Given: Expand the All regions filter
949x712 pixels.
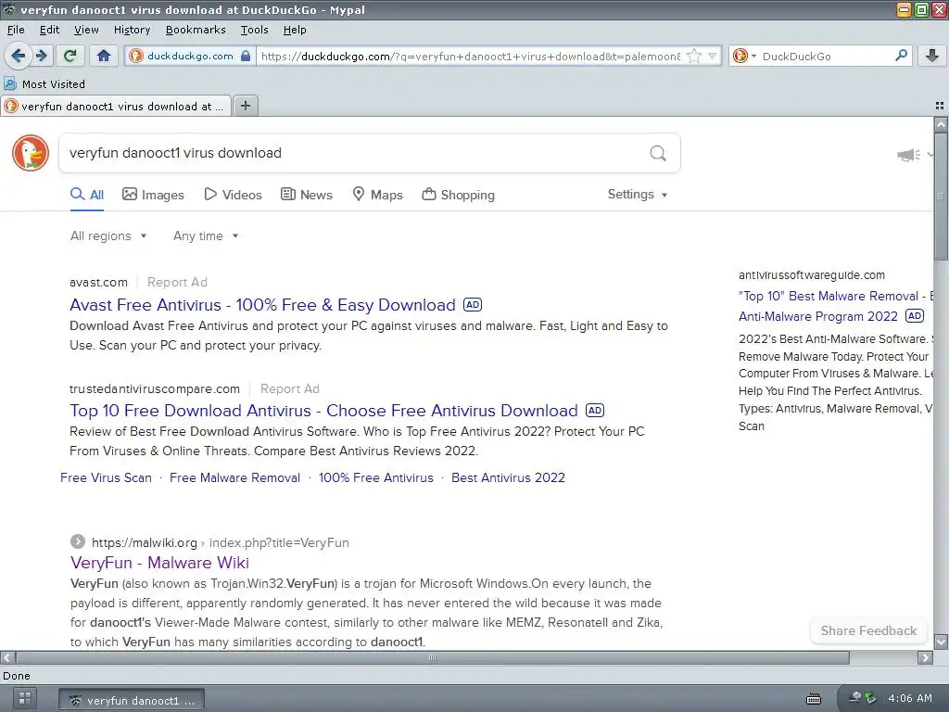Looking at the screenshot, I should pyautogui.click(x=108, y=236).
